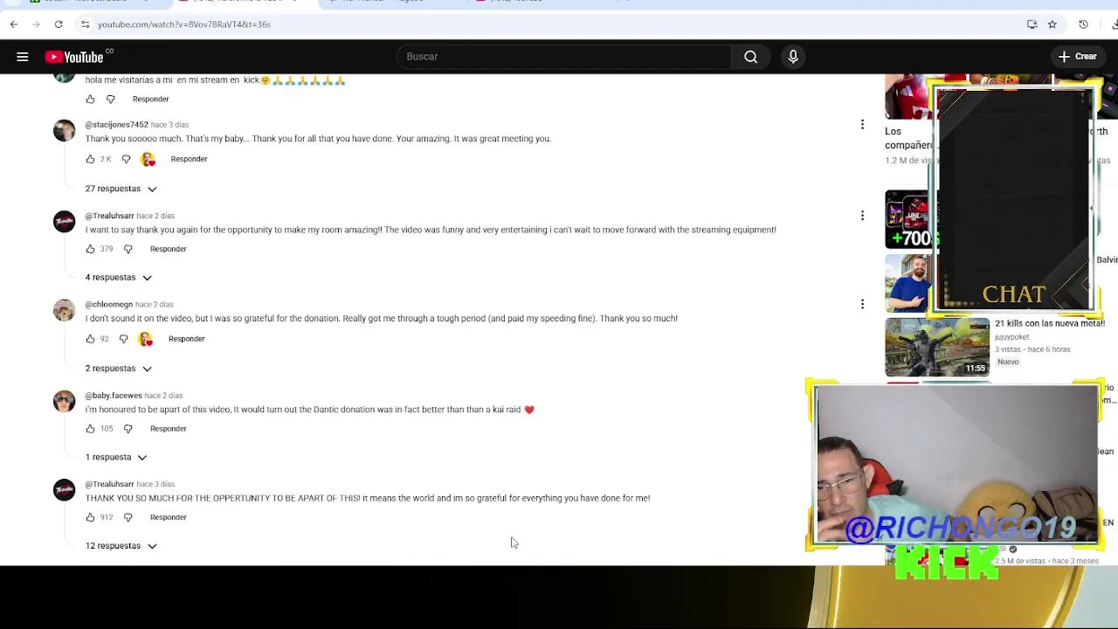Screen dimensions: 1118x629
Task: Reply to @baby.facewes comment
Action: (168, 429)
